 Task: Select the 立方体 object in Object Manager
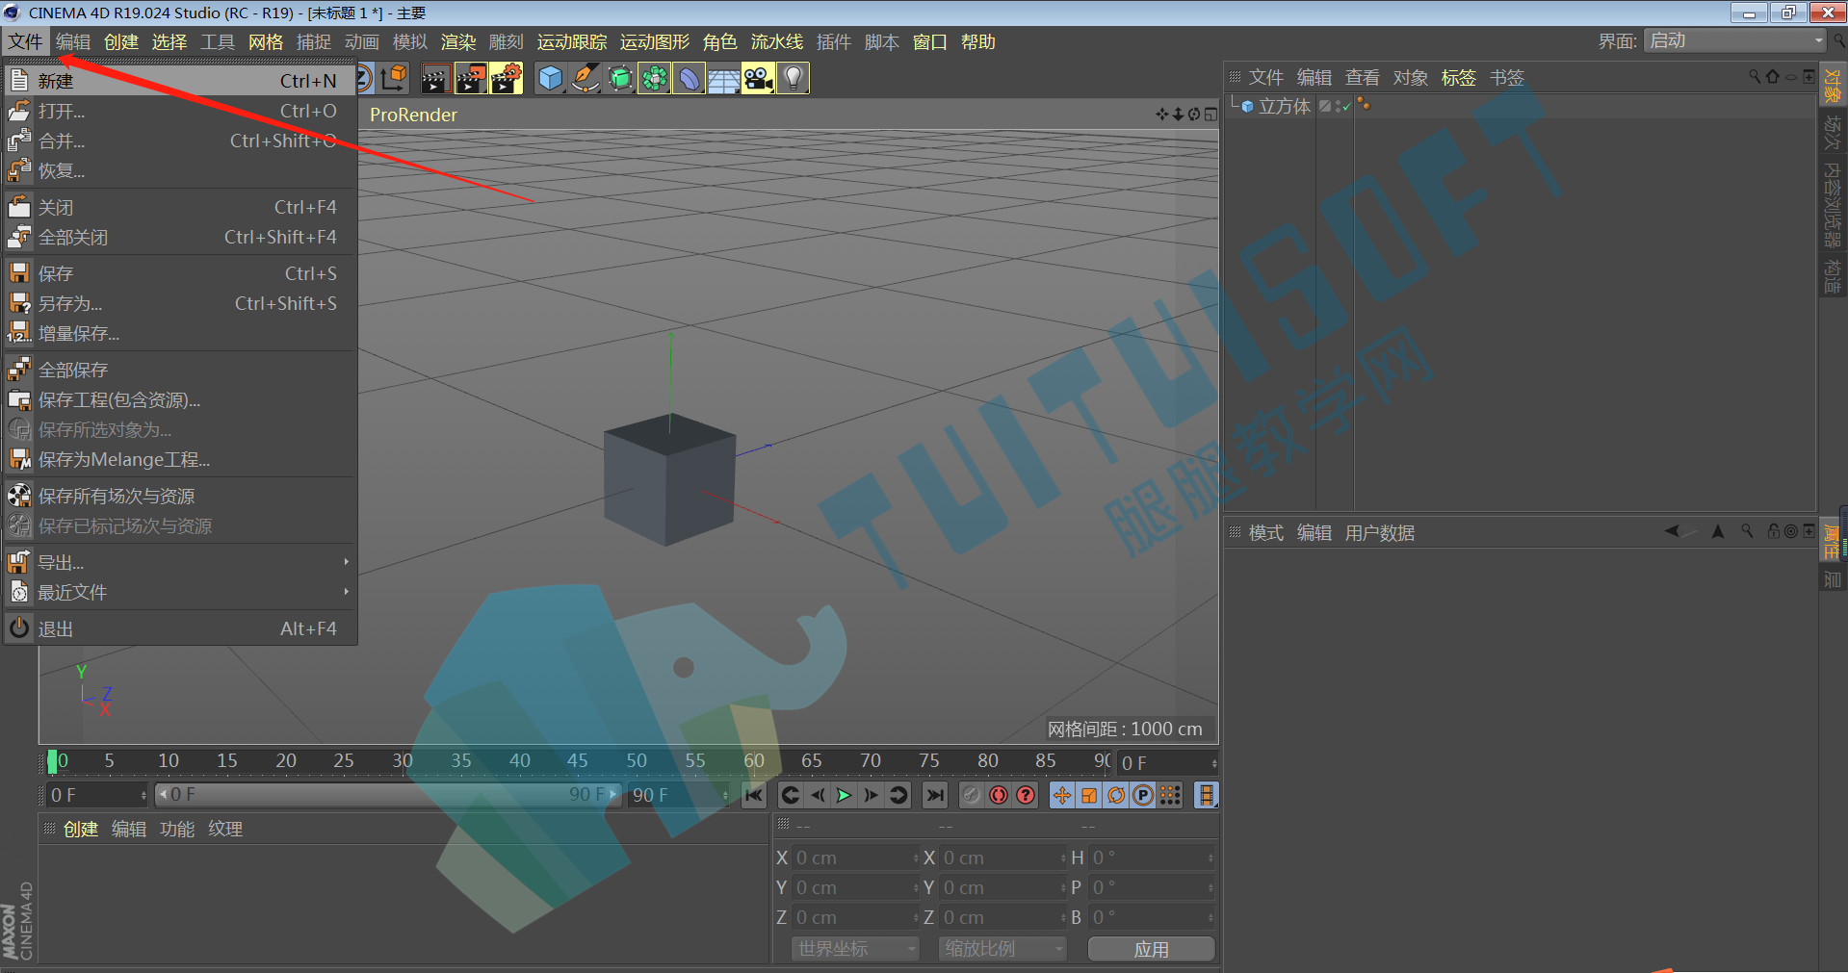(1285, 106)
